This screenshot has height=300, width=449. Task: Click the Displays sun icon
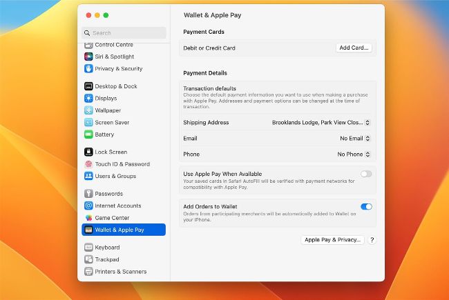pyautogui.click(x=88, y=98)
